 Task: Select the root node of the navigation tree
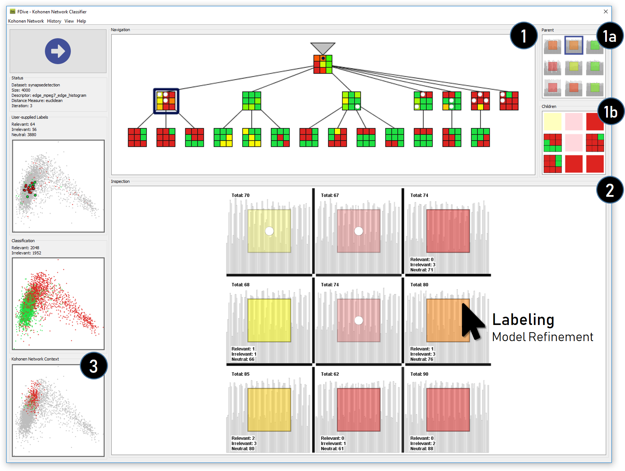pos(323,64)
